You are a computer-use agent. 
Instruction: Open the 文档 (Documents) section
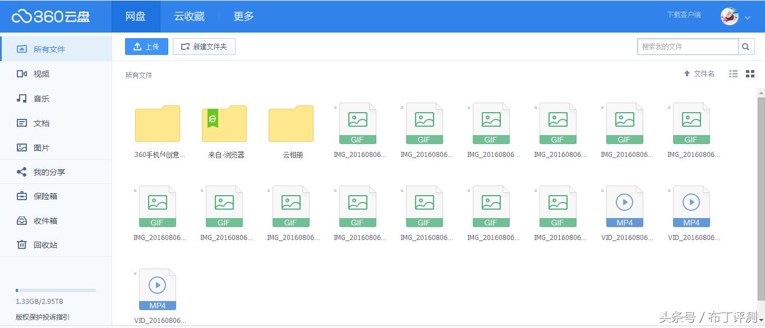[x=42, y=123]
